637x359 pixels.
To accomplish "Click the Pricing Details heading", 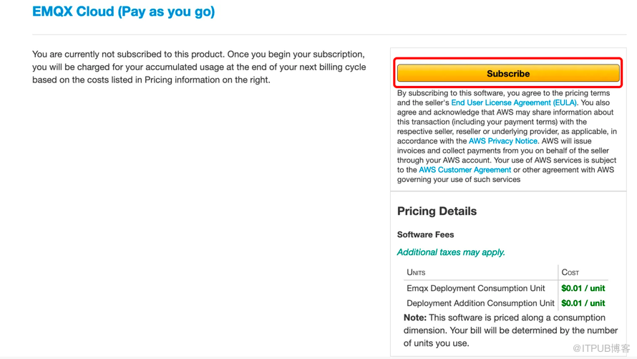I will coord(437,211).
